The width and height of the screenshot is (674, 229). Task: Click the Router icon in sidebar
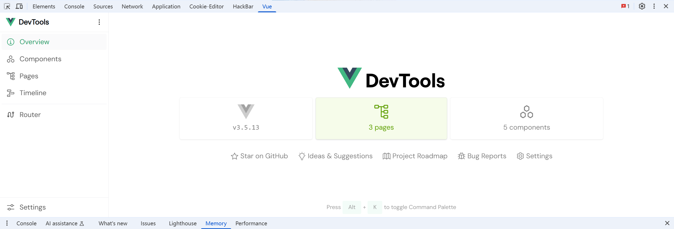(11, 115)
